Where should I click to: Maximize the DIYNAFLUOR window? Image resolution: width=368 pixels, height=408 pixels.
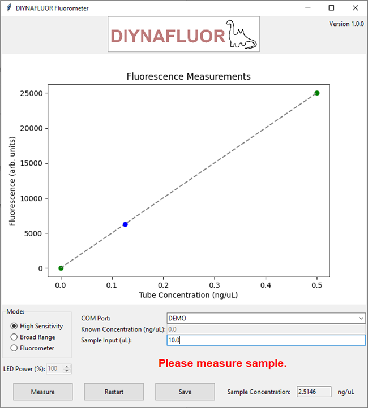pyautogui.click(x=331, y=8)
